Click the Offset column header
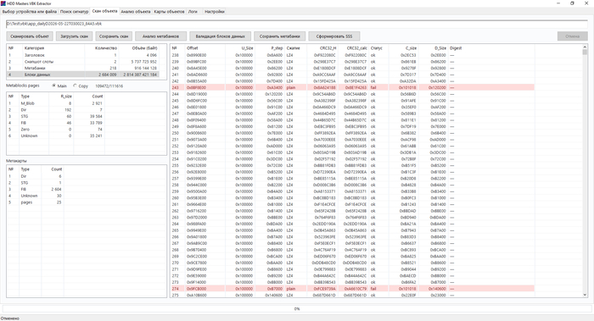 click(205, 48)
